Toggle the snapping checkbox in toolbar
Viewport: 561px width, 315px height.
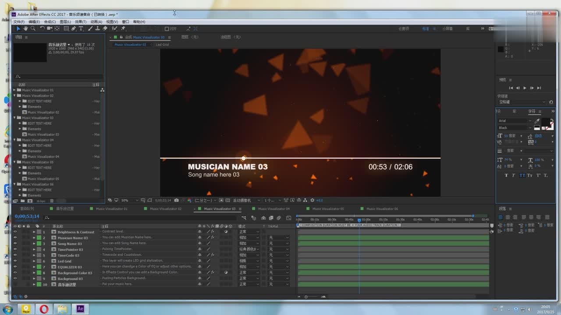pos(167,28)
